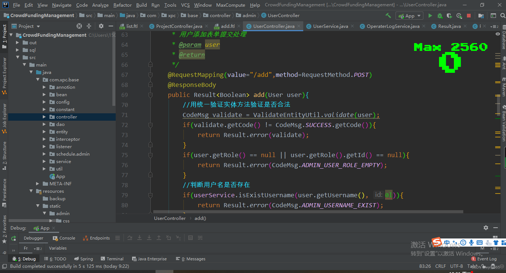Click Trace Current Stream Chain icon

point(200,238)
